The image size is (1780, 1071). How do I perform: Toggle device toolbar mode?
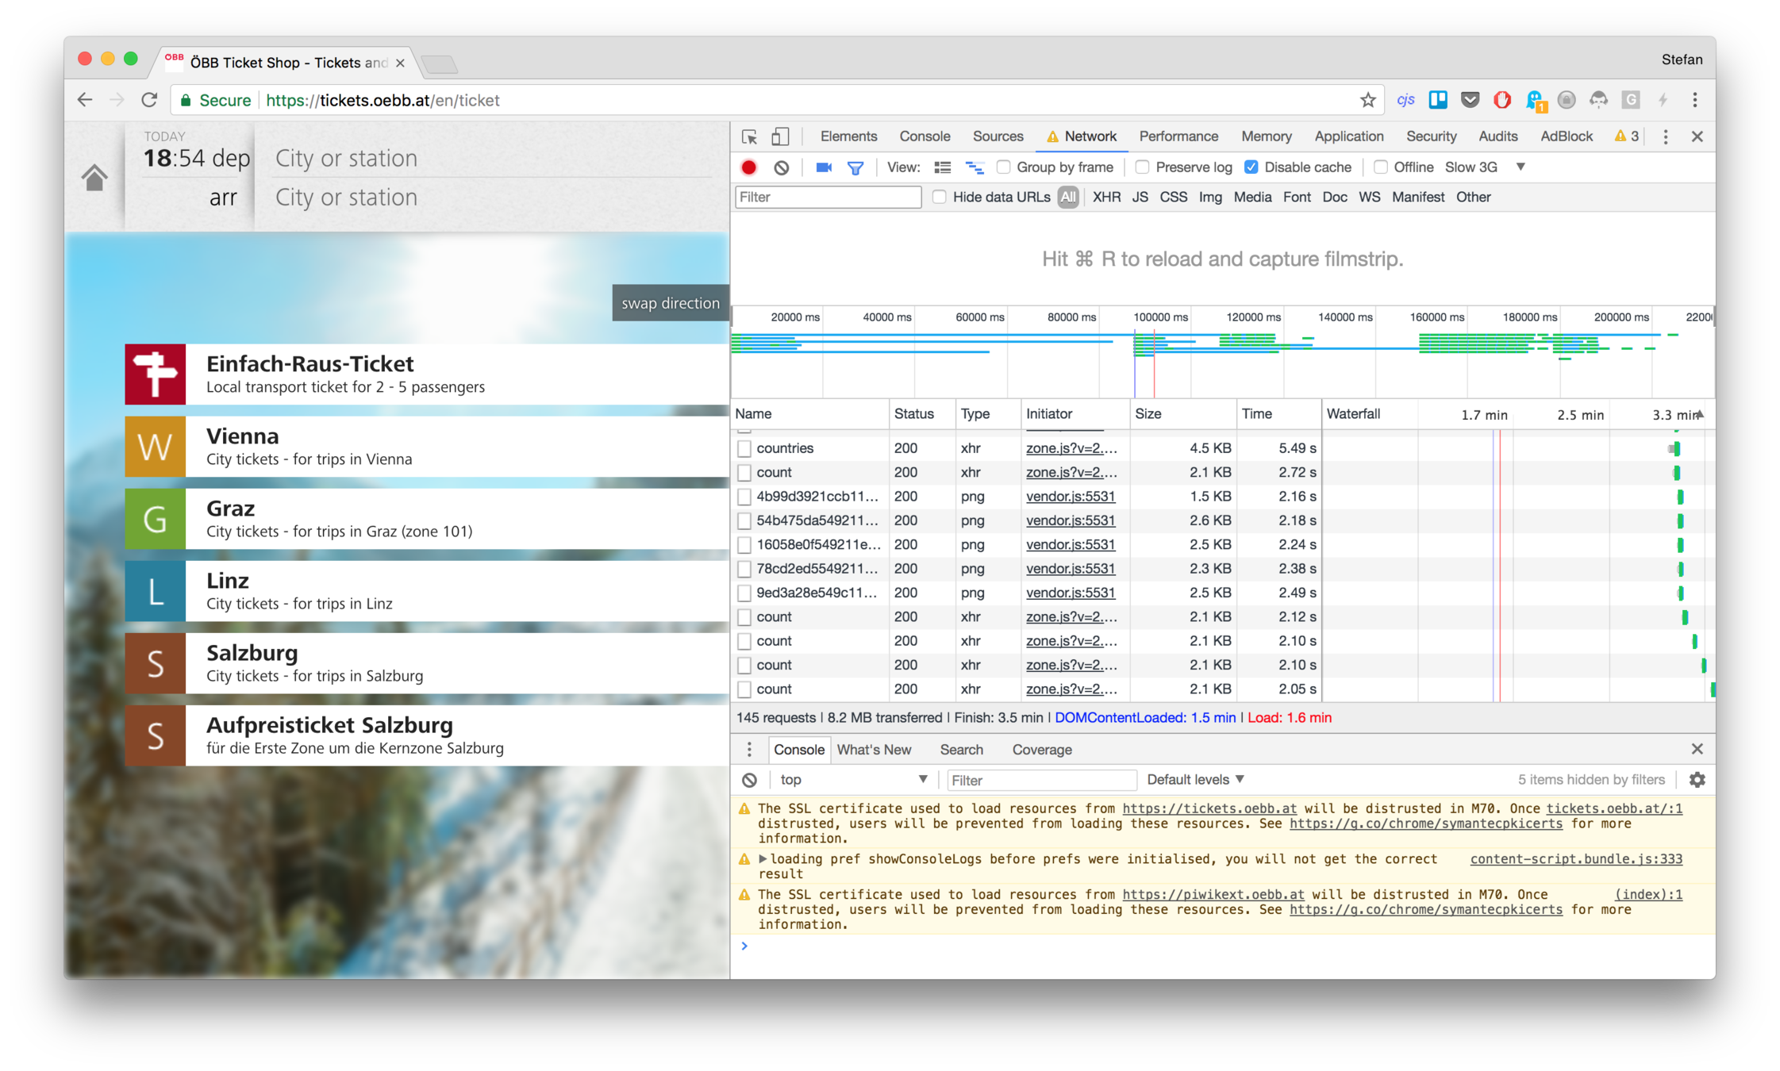[780, 136]
